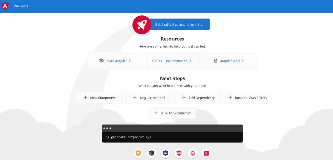Image resolution: width=333 pixels, height=160 pixels.
Task: Click the plus icon on New Component
Action: point(85,97)
